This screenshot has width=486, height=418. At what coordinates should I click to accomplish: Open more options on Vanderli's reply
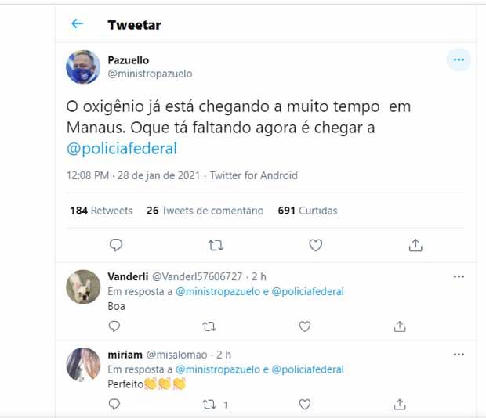tap(459, 276)
